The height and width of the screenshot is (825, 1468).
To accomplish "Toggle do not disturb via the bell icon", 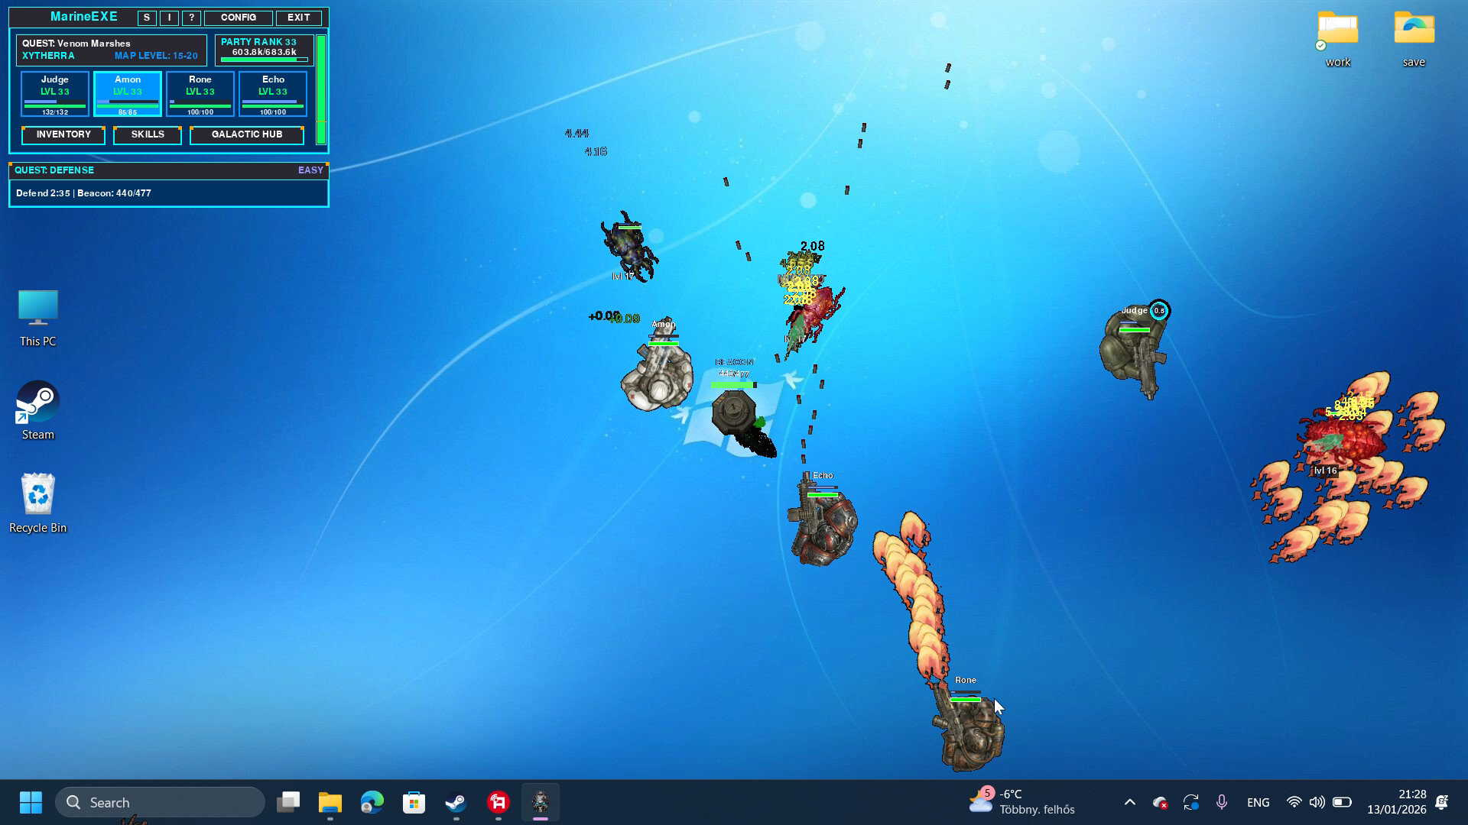I will pos(1442,802).
